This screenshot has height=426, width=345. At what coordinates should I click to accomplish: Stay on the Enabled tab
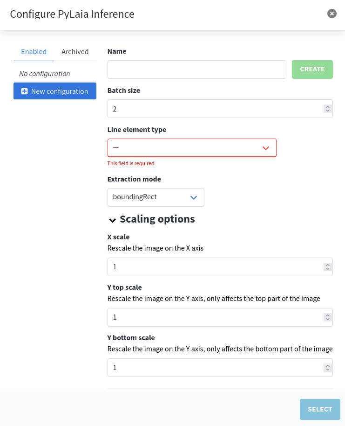[34, 52]
